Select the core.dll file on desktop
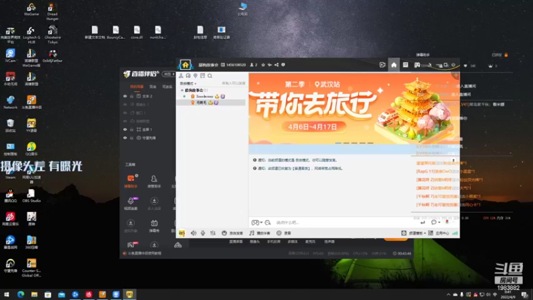 (x=137, y=32)
